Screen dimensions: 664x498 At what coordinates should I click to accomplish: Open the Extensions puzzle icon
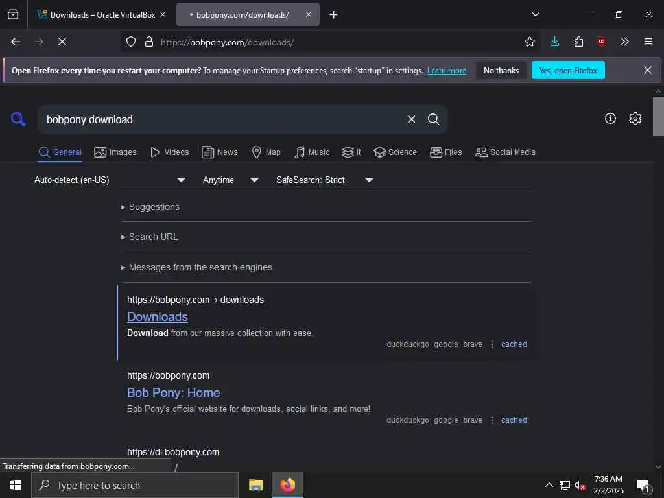point(578,41)
